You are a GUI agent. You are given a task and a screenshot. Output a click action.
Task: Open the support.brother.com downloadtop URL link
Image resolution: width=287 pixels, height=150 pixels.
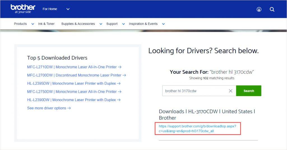pos(198,129)
